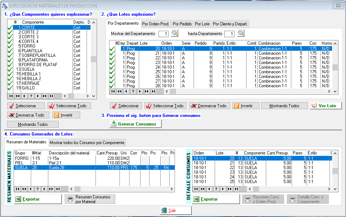Toggle the checkmark for SUELA component row
Viewport: 346px width, 217px height.
pos(10,69)
